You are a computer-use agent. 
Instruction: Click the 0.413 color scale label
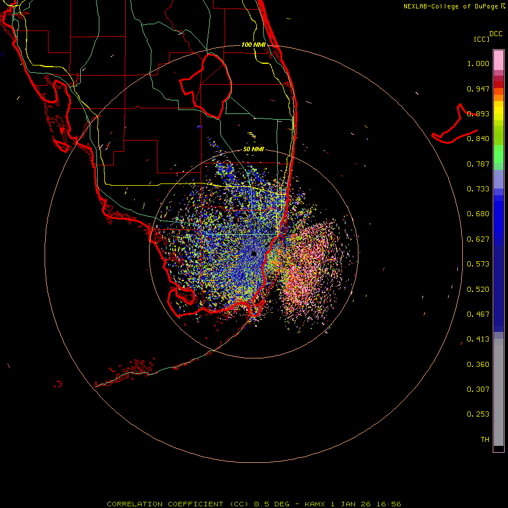(478, 339)
